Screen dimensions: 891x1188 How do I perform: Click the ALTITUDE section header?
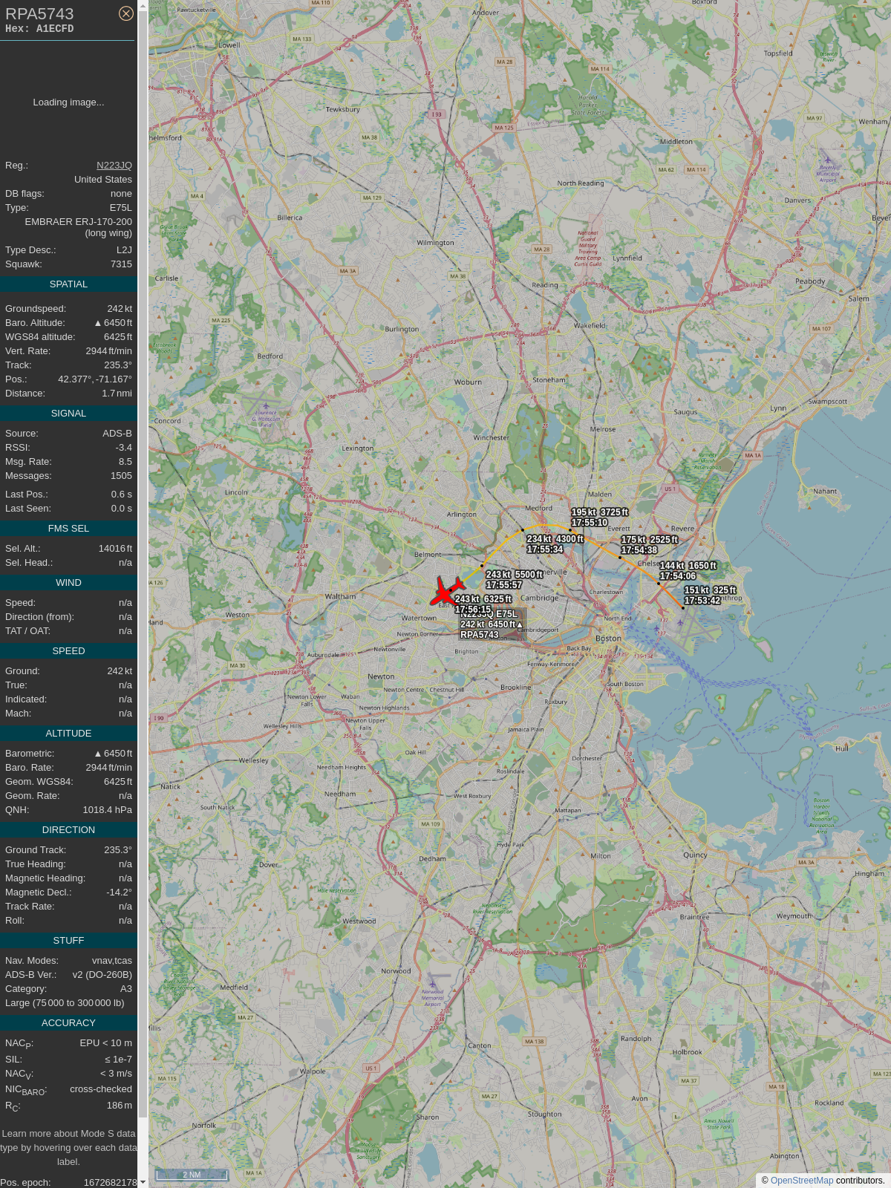[x=68, y=734]
